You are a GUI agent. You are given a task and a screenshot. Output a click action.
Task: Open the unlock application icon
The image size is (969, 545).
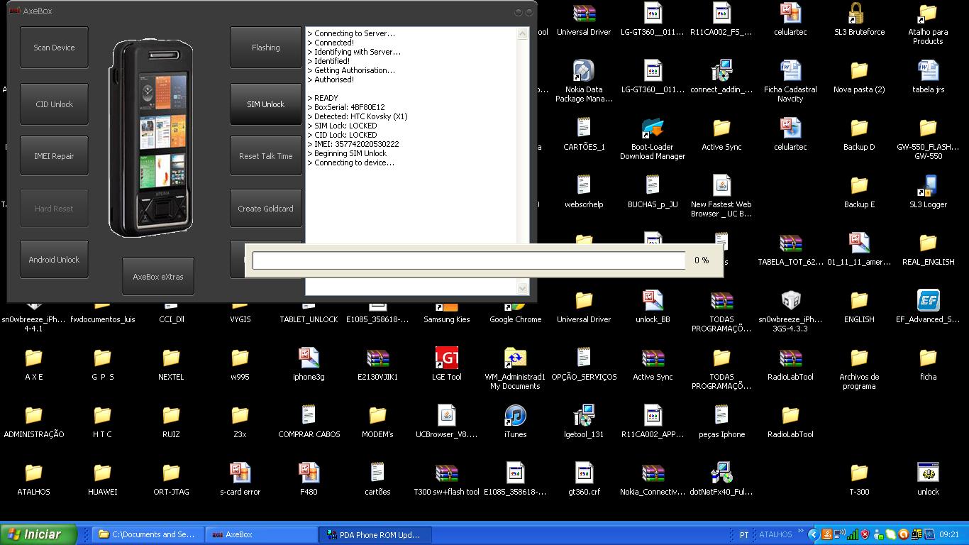click(928, 479)
